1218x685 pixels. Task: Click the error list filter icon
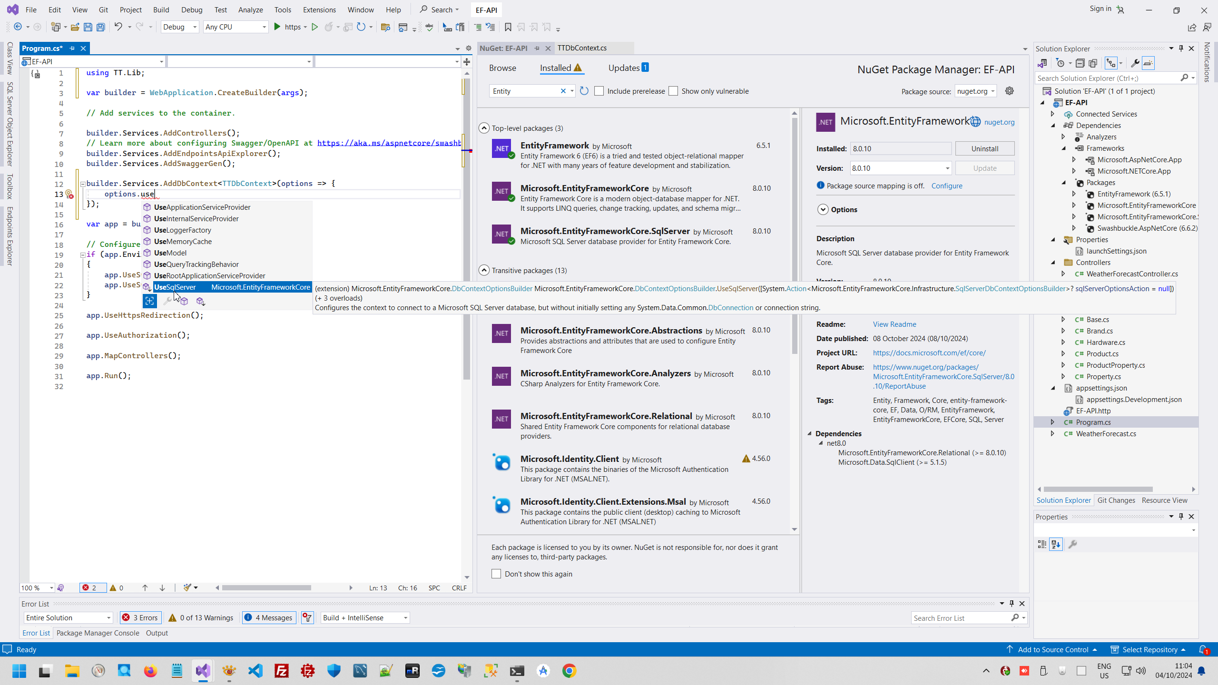click(x=307, y=617)
